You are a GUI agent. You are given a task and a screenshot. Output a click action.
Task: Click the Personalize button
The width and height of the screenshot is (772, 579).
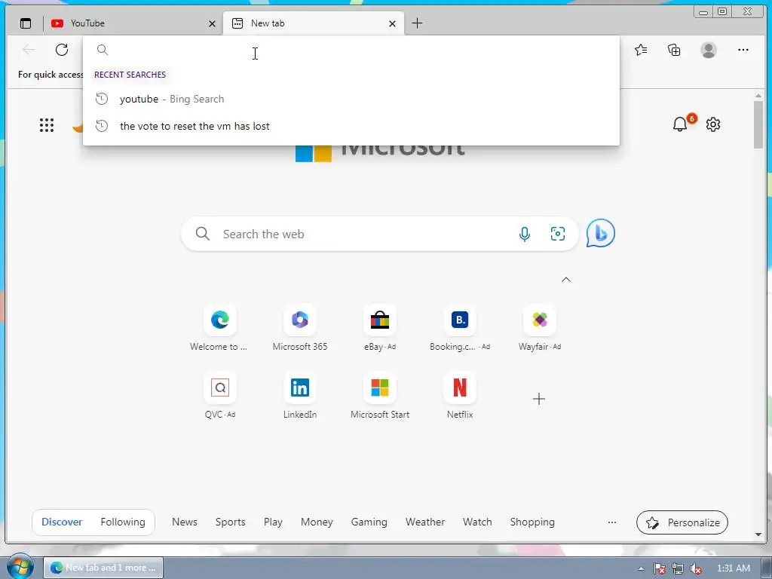(x=682, y=522)
